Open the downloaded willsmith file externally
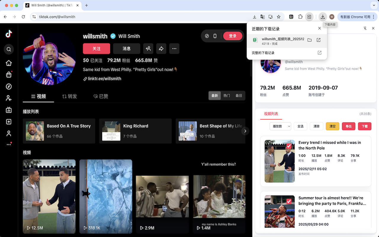 click(x=319, y=40)
